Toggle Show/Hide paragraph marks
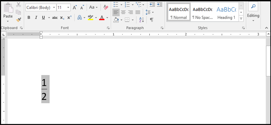 point(151,20)
